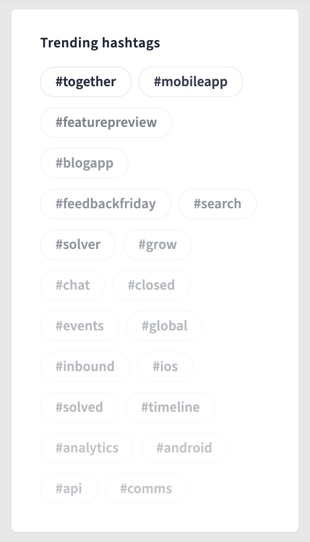This screenshot has height=542, width=310.
Task: Click the #android tag
Action: (184, 448)
